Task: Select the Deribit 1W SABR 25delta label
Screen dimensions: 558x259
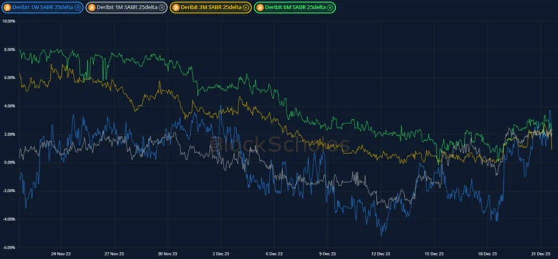Action: tap(43, 7)
